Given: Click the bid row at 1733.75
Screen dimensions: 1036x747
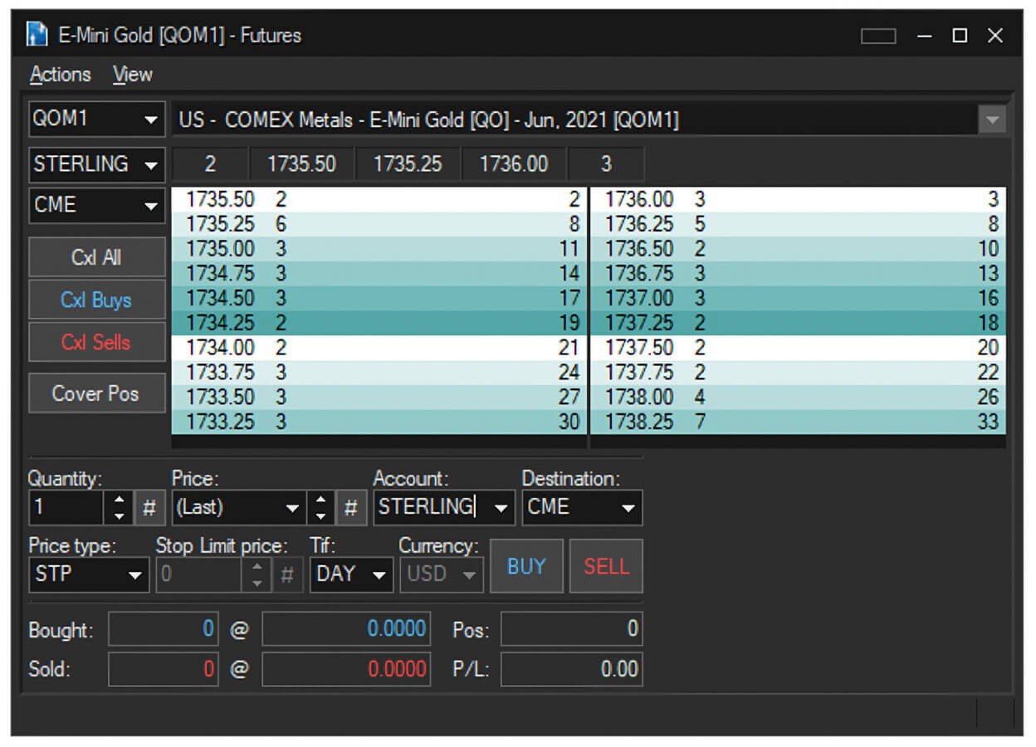Looking at the screenshot, I should tap(378, 372).
